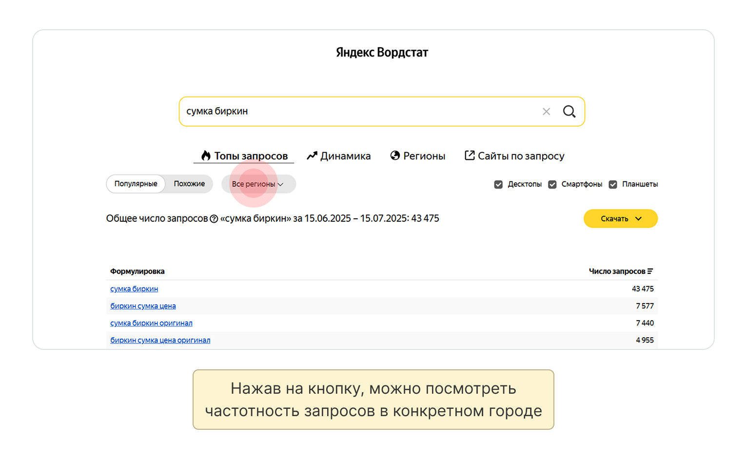Open the сумка биркин query link
This screenshot has height=459, width=747.
134,289
